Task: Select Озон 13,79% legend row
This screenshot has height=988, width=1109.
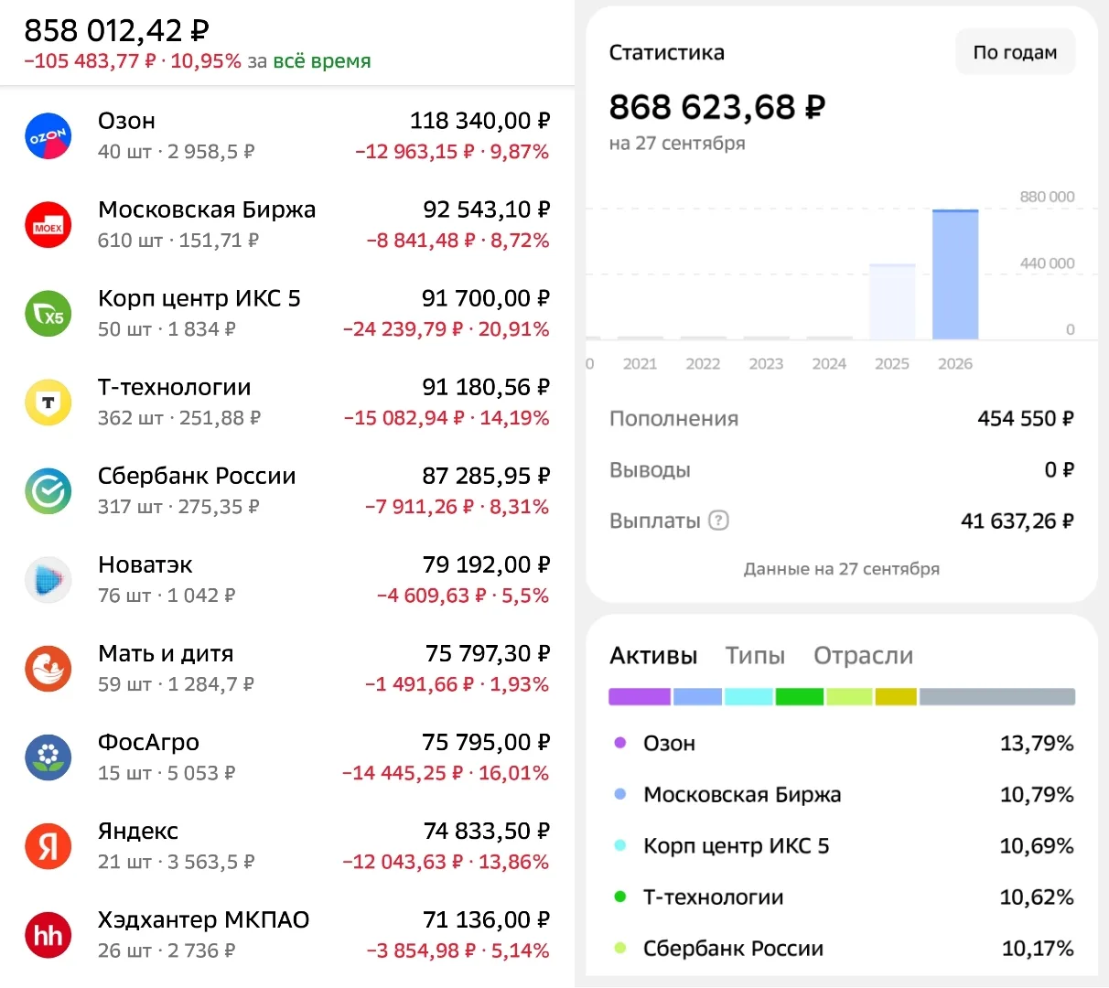Action: [x=842, y=743]
